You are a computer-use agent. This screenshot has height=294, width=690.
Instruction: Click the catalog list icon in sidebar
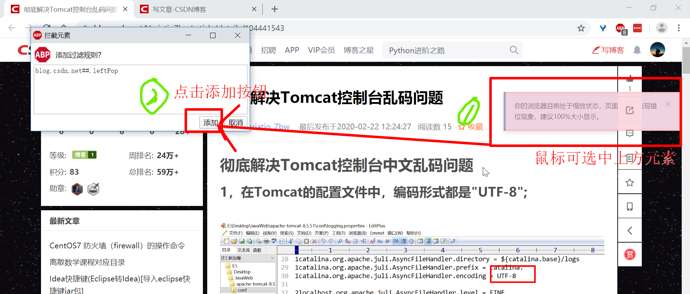pyautogui.click(x=630, y=158)
